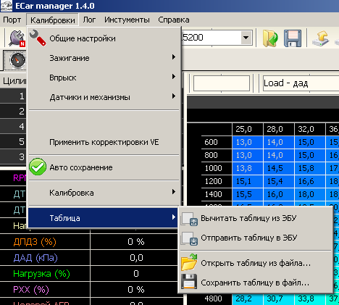Click cell 28,2 in row 4800
This screenshot has width=339, height=305.
coord(248,298)
